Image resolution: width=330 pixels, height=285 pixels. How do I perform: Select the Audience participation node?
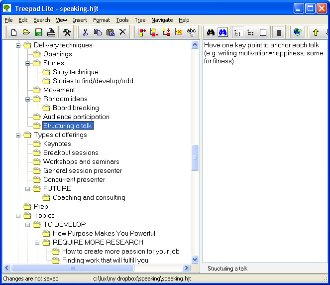pos(76,117)
